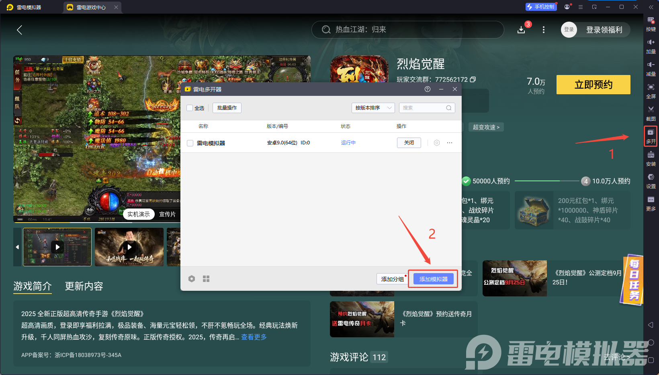Image resolution: width=659 pixels, height=375 pixels.
Task: Tick the checkbox for the 雷电模拟器 row
Action: pos(190,143)
